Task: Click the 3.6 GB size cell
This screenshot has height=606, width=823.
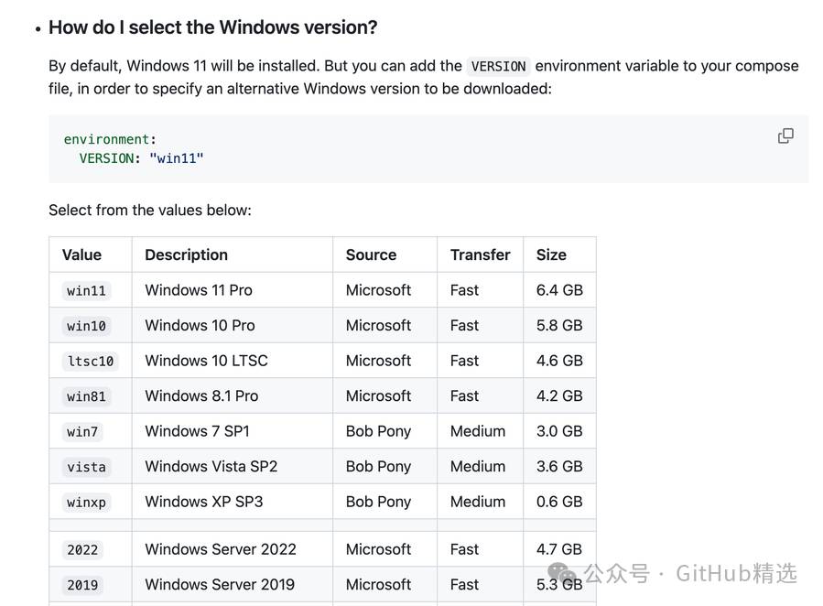Action: (x=559, y=467)
